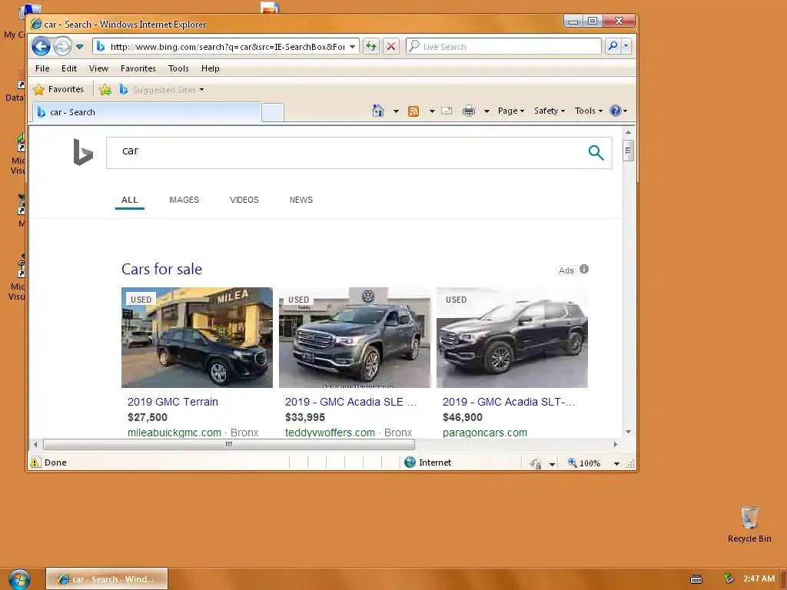Expand the Print dropdown arrow
787x590 pixels.
pyautogui.click(x=486, y=111)
